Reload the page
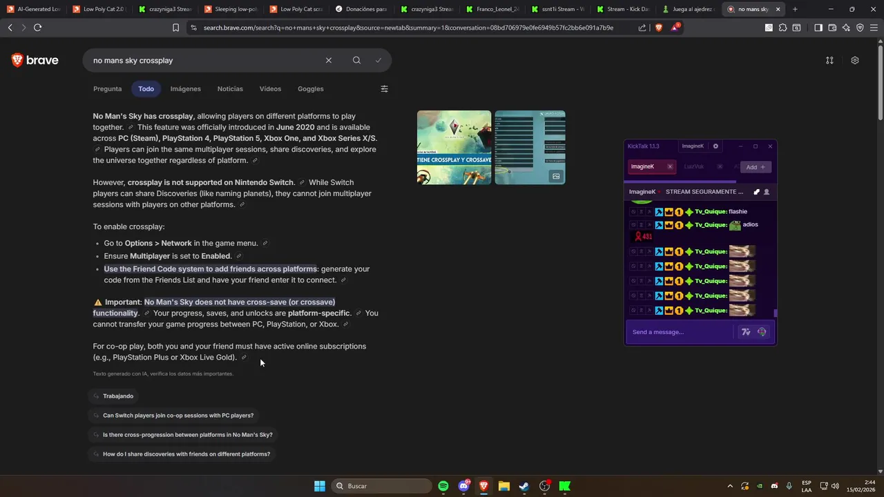This screenshot has height=497, width=884. 37,28
